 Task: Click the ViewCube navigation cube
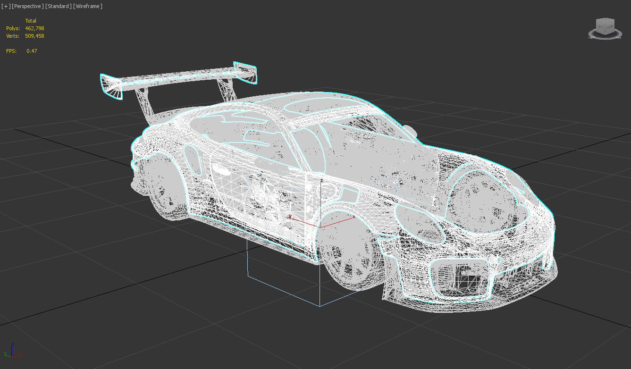[604, 26]
